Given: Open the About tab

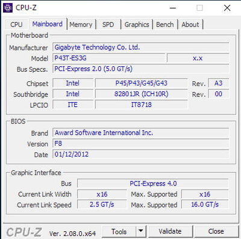Looking at the screenshot, I should click(x=190, y=25).
